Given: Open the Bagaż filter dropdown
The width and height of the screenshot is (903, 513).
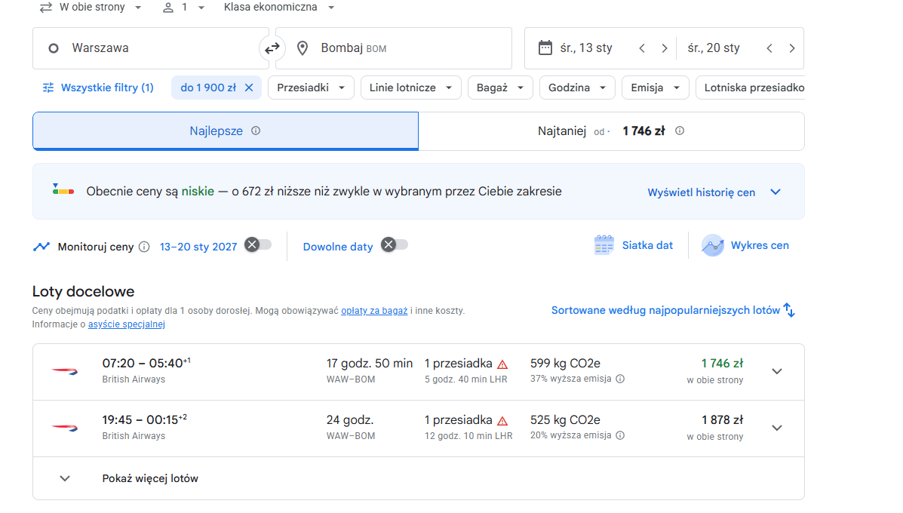Looking at the screenshot, I should click(500, 88).
